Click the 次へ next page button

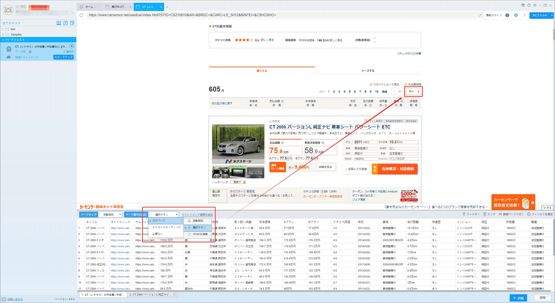(x=413, y=91)
